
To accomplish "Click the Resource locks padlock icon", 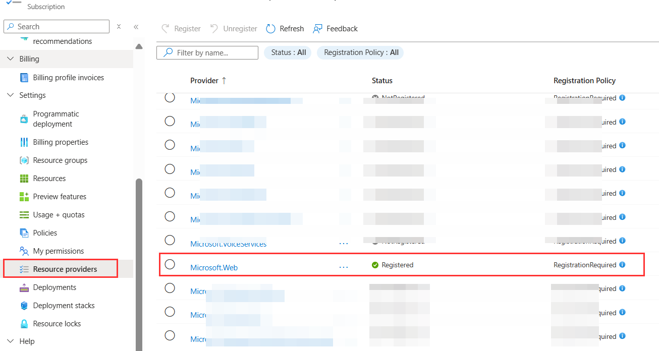I will (x=24, y=324).
